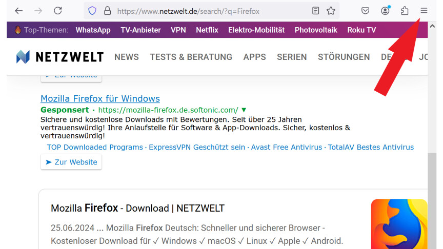443x249 pixels.
Task: Open the Firefox hamburger menu
Action: click(x=424, y=11)
